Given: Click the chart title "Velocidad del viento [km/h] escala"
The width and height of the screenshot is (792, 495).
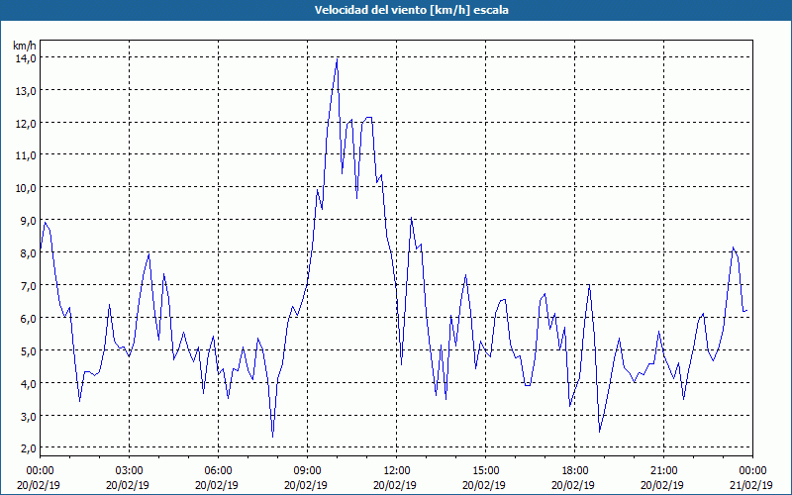Looking at the screenshot, I should pos(411,10).
